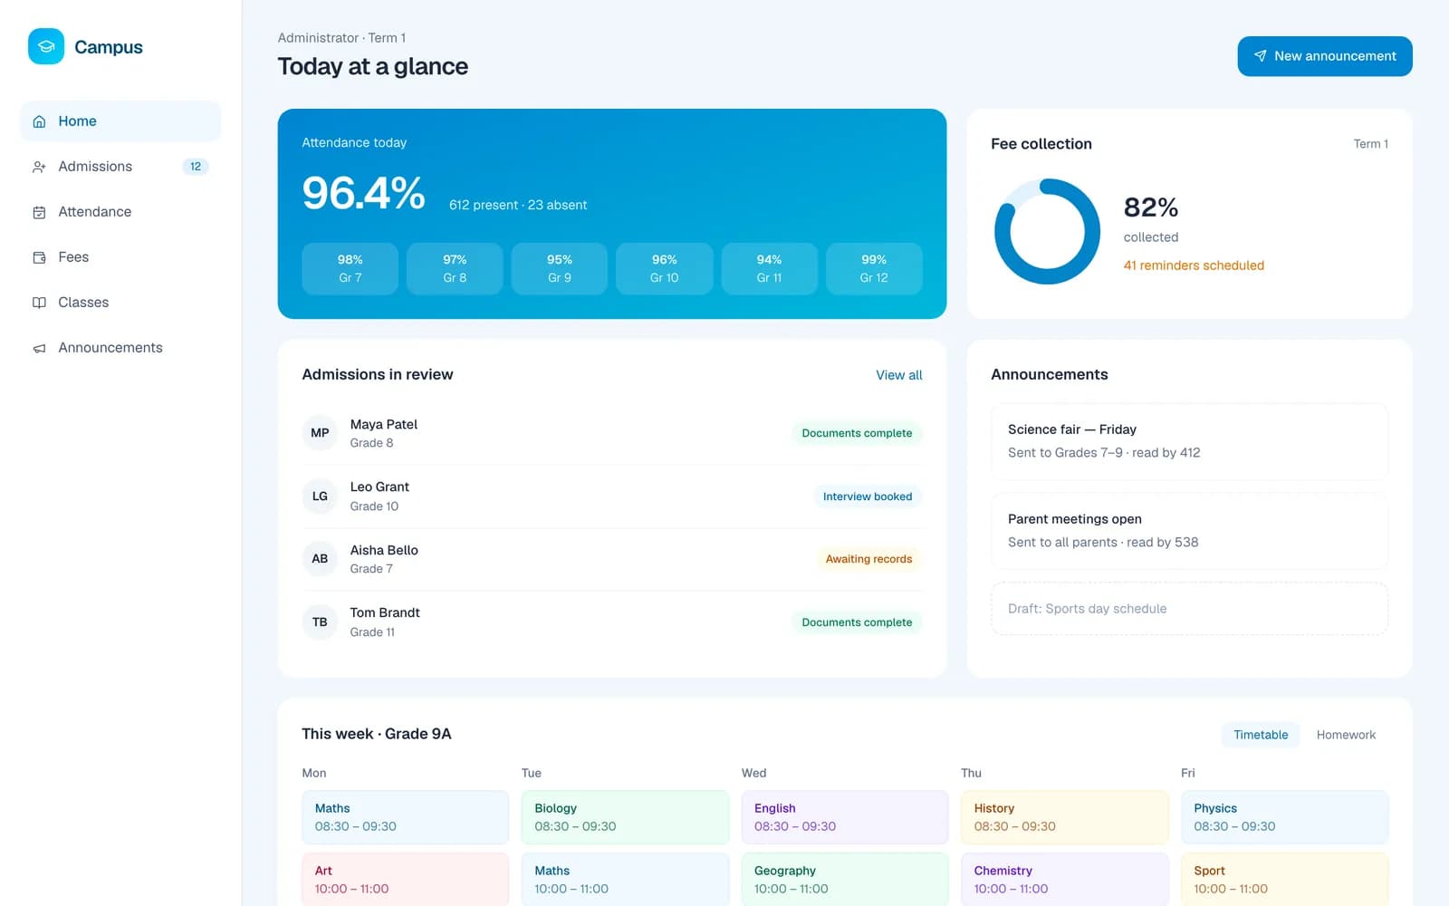Viewport: 1449px width, 906px height.
Task: Open the Science fair — Friday announcement
Action: point(1189,441)
